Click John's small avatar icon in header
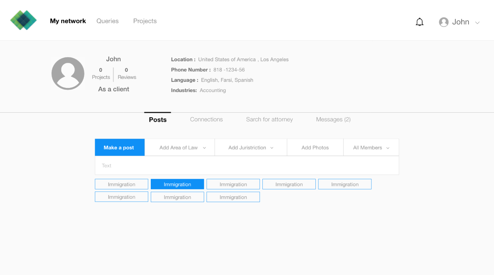 (444, 22)
